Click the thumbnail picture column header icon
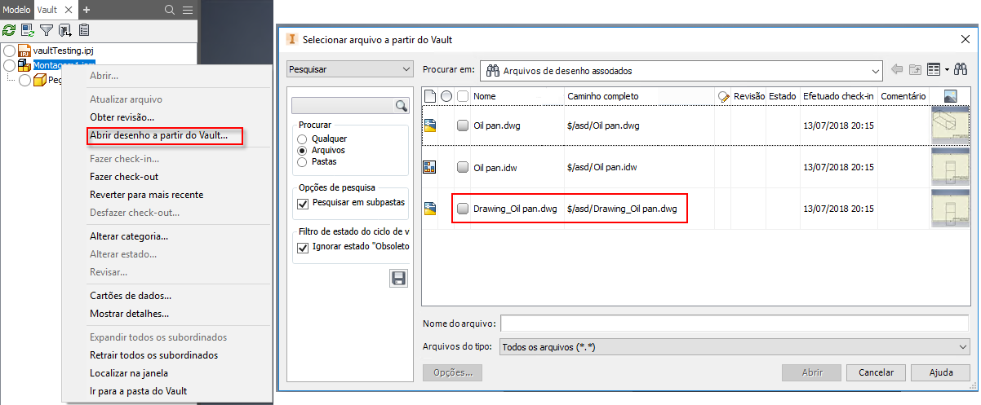 [949, 96]
